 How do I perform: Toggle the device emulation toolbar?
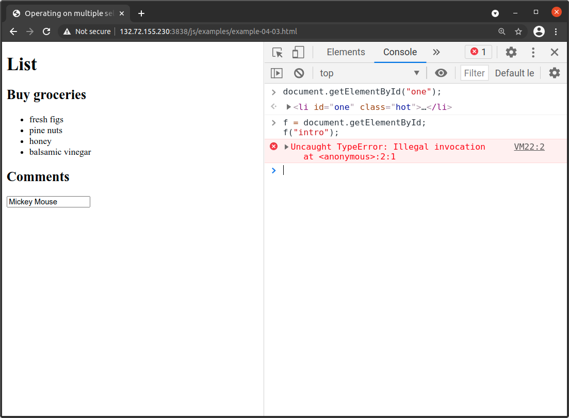[299, 52]
